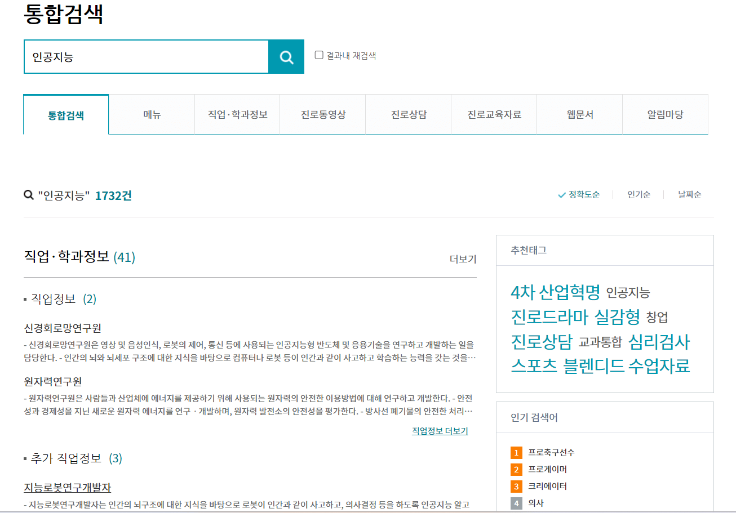Screen dimensions: 736x513
Task: Open the 원자력연구원 job entry
Action: (x=53, y=381)
